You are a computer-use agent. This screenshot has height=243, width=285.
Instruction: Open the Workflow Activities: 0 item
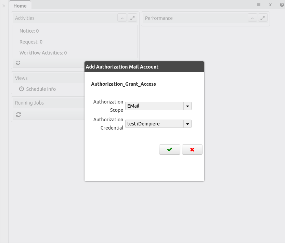(x=43, y=53)
